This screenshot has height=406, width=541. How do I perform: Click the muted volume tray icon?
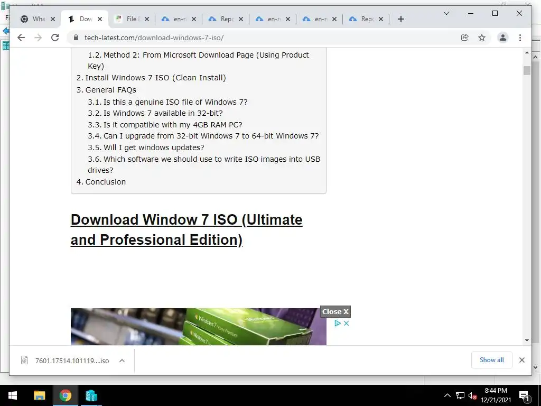tap(472, 395)
